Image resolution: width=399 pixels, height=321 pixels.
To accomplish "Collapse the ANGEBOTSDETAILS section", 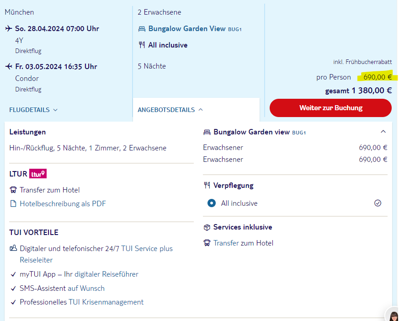I will click(167, 110).
